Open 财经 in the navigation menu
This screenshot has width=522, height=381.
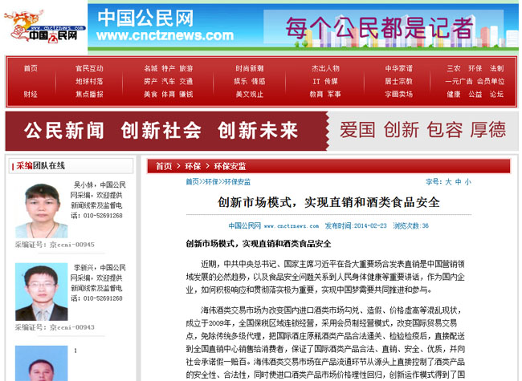[31, 94]
